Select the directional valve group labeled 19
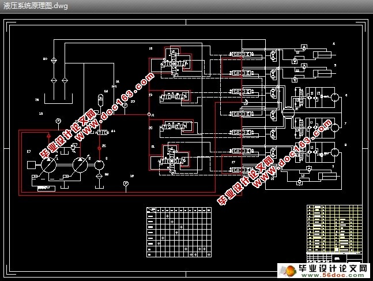This screenshot has width=373, height=281. click(175, 96)
